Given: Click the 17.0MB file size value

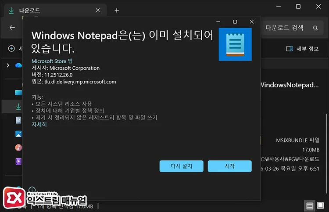Looking at the screenshot, I should 311,150.
